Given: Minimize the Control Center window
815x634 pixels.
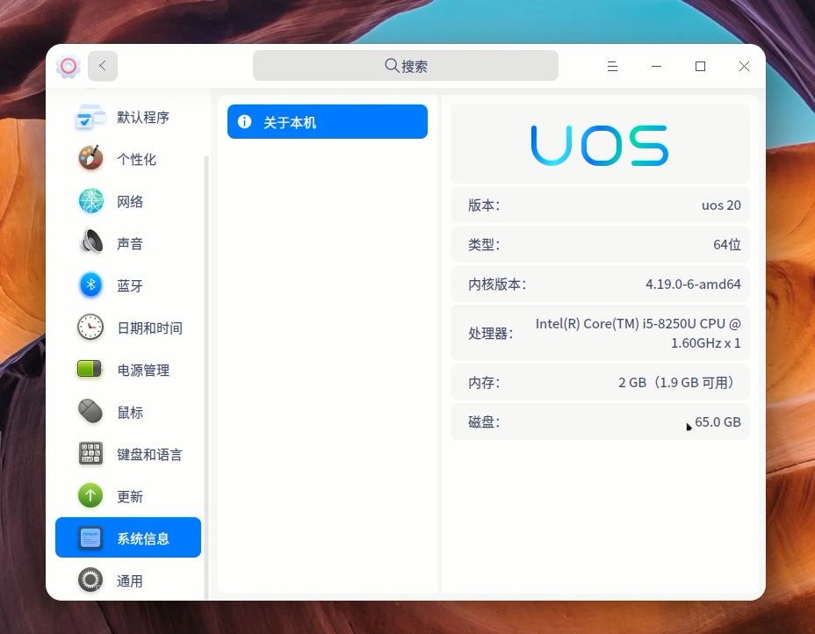Looking at the screenshot, I should [x=656, y=66].
